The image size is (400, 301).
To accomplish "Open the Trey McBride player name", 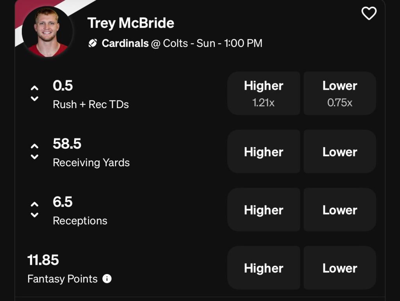I will pos(131,23).
